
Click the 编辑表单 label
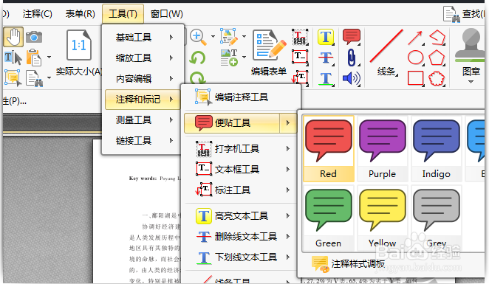tap(269, 72)
